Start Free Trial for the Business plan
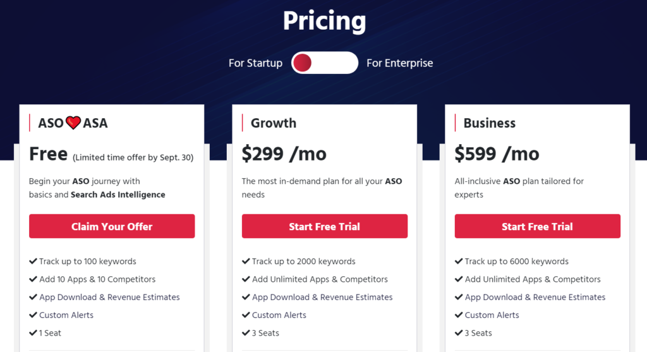This screenshot has width=647, height=352. click(x=537, y=226)
